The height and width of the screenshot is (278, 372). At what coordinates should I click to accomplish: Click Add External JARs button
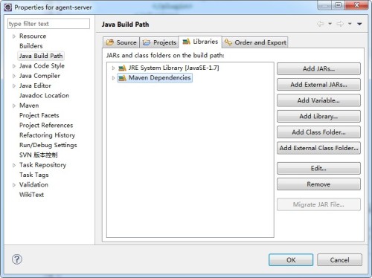tap(318, 85)
